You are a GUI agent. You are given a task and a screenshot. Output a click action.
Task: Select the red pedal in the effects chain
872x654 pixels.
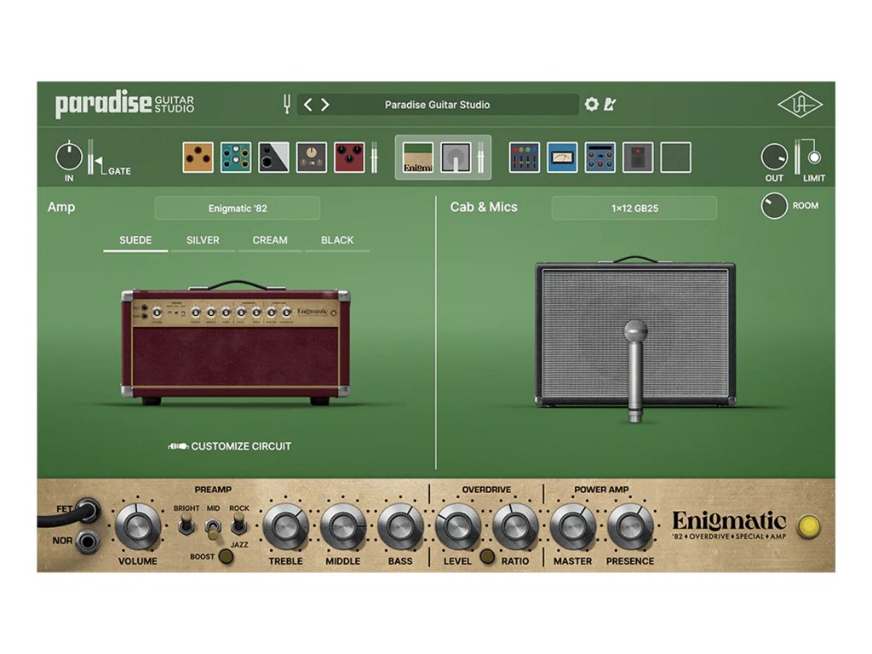pos(349,158)
